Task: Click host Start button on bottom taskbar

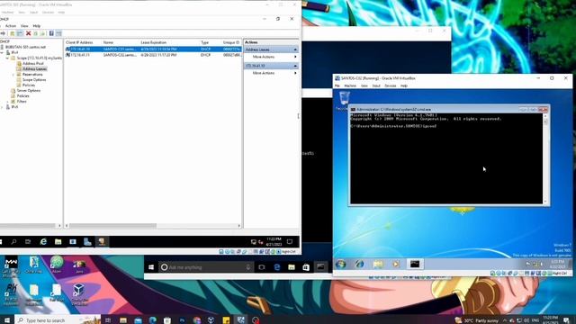Action: [7, 320]
